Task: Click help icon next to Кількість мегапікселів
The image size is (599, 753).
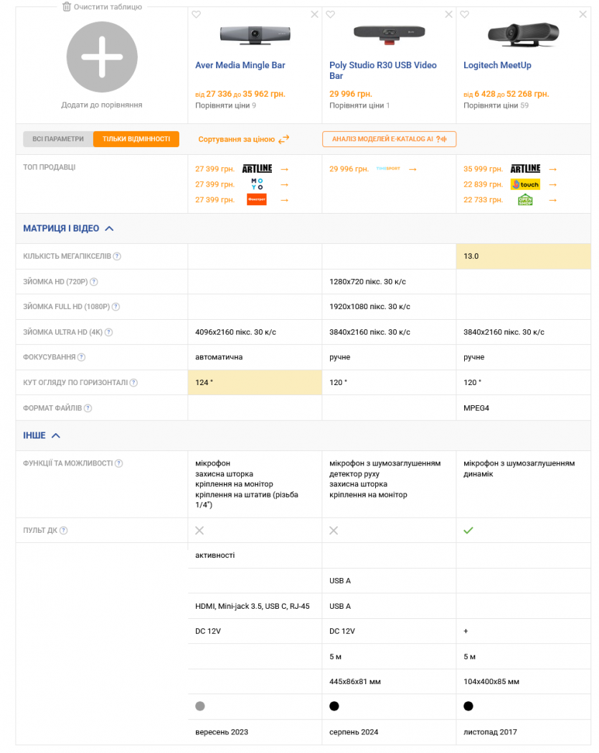Action: point(117,257)
